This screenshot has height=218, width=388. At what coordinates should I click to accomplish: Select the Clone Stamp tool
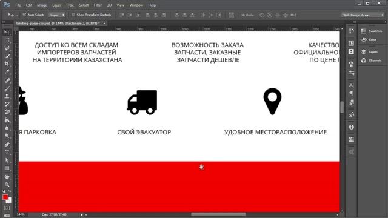pyautogui.click(x=7, y=96)
